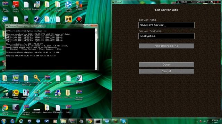
Task: Open the LogMeIn Hamachi desktop shortcut
Action: tap(68, 6)
